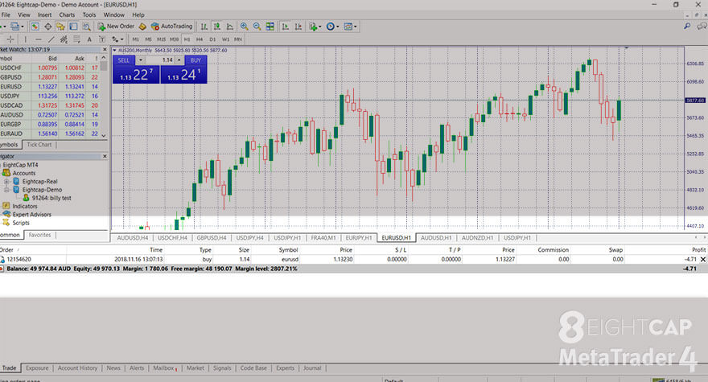Toggle the Terminal panel icon

pyautogui.click(x=73, y=27)
